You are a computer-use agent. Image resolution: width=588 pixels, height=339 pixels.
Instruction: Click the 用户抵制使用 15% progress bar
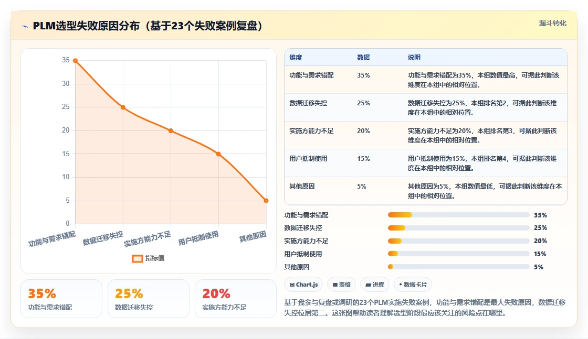459,254
